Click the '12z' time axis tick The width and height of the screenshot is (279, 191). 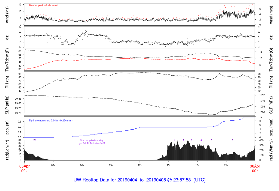(x=140, y=165)
